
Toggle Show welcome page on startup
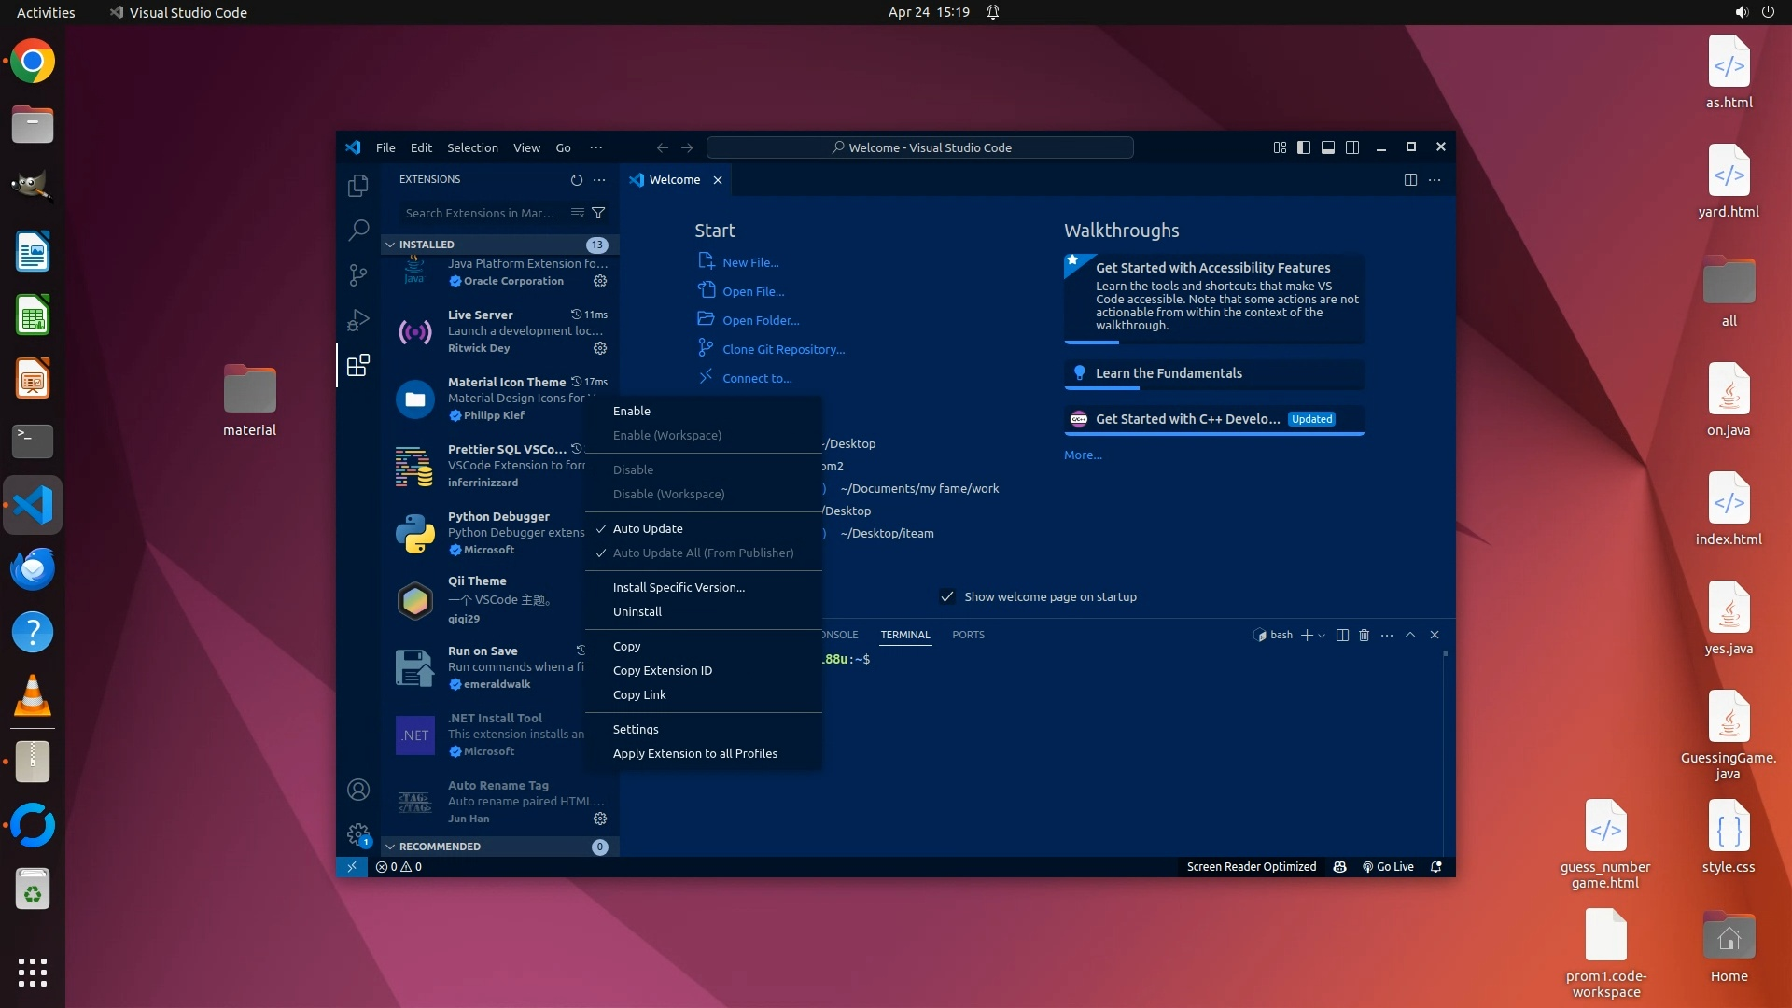(947, 596)
